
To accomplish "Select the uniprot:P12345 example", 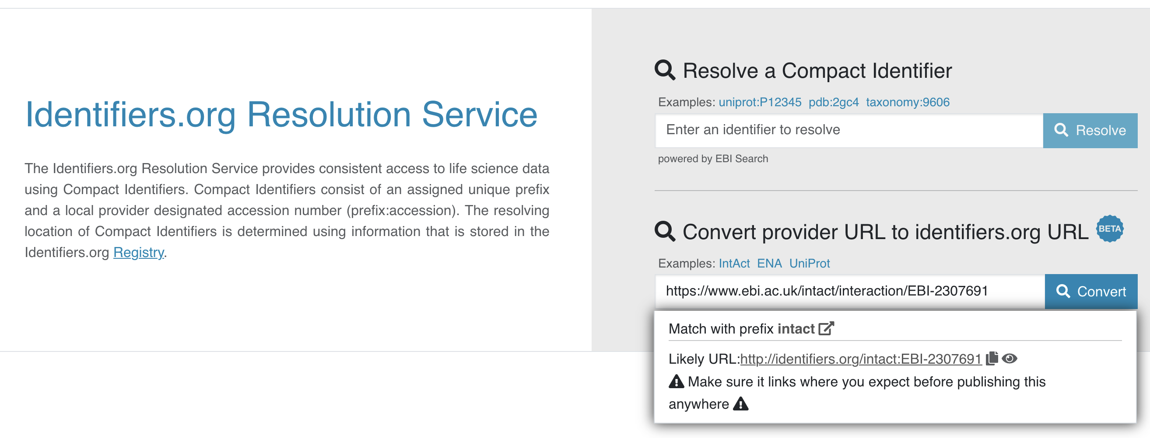I will 760,102.
